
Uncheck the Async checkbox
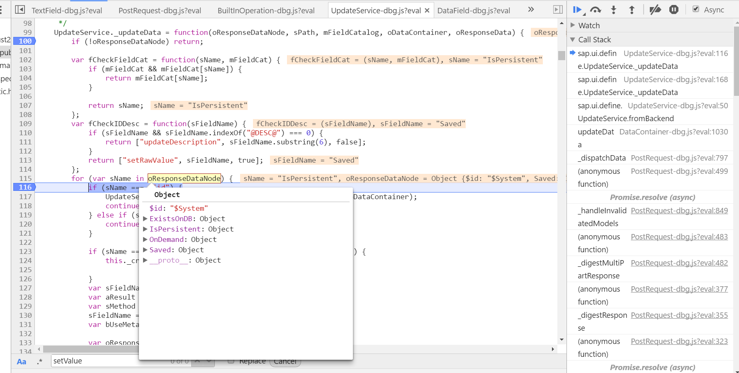[x=696, y=9]
